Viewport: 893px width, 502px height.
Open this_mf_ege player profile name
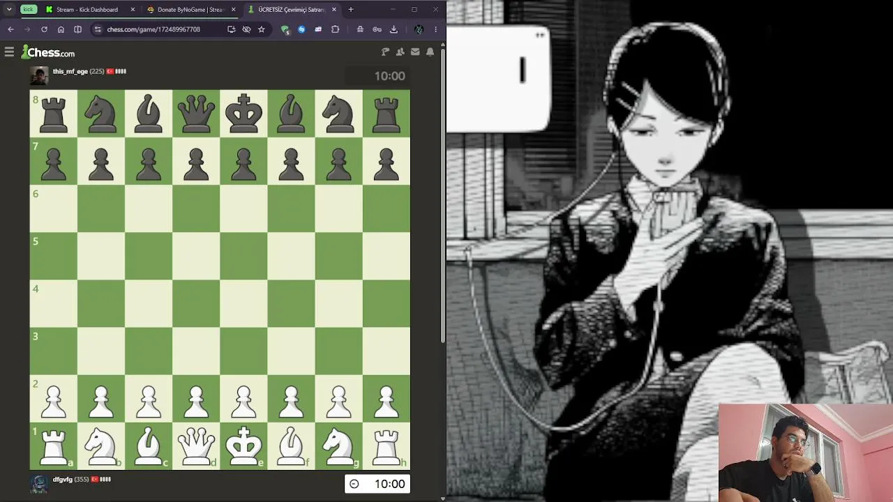70,71
